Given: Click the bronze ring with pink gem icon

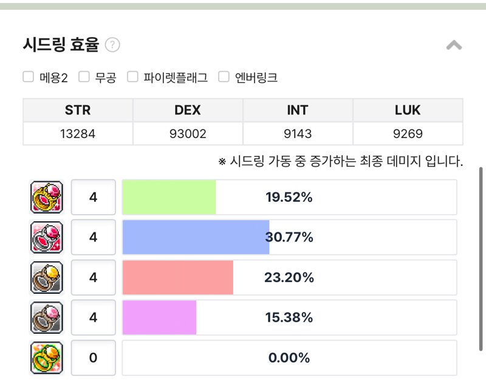Looking at the screenshot, I should click(47, 317).
